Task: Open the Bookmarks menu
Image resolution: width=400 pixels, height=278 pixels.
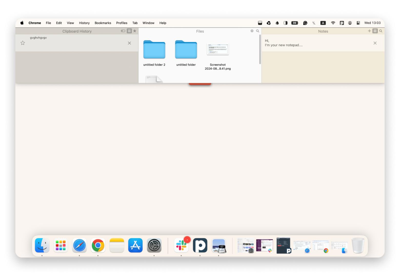Action: [x=103, y=23]
